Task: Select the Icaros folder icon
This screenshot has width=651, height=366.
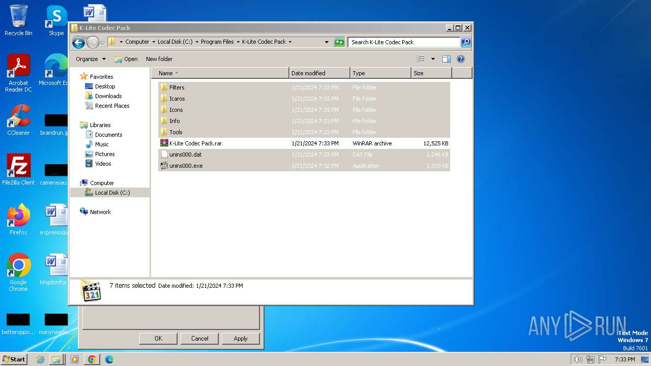Action: click(164, 99)
